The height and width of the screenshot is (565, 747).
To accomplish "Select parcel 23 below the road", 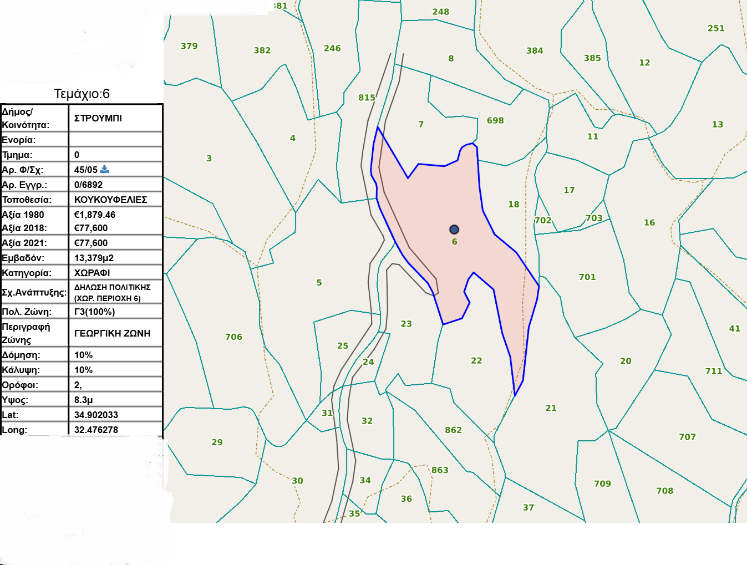I will tap(406, 323).
